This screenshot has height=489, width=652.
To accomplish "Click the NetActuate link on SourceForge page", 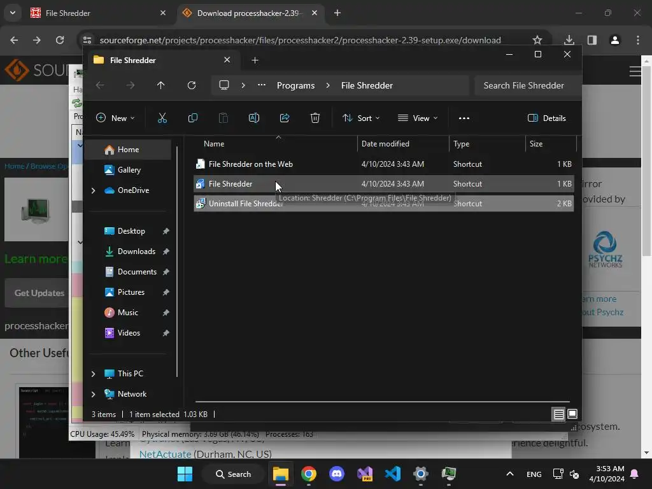I will (x=165, y=454).
